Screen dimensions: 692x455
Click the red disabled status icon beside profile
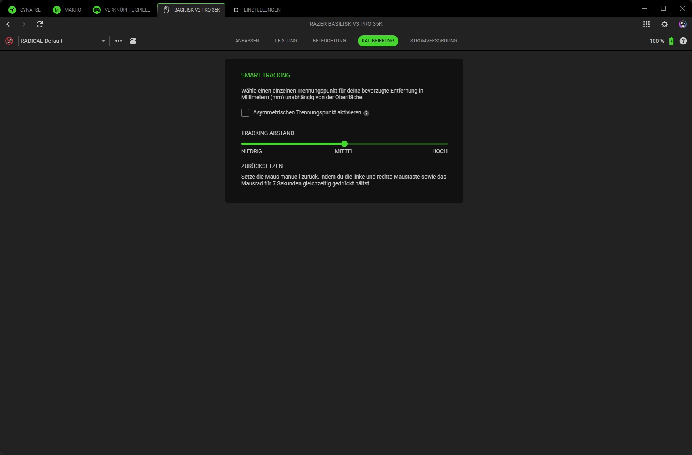tap(9, 41)
